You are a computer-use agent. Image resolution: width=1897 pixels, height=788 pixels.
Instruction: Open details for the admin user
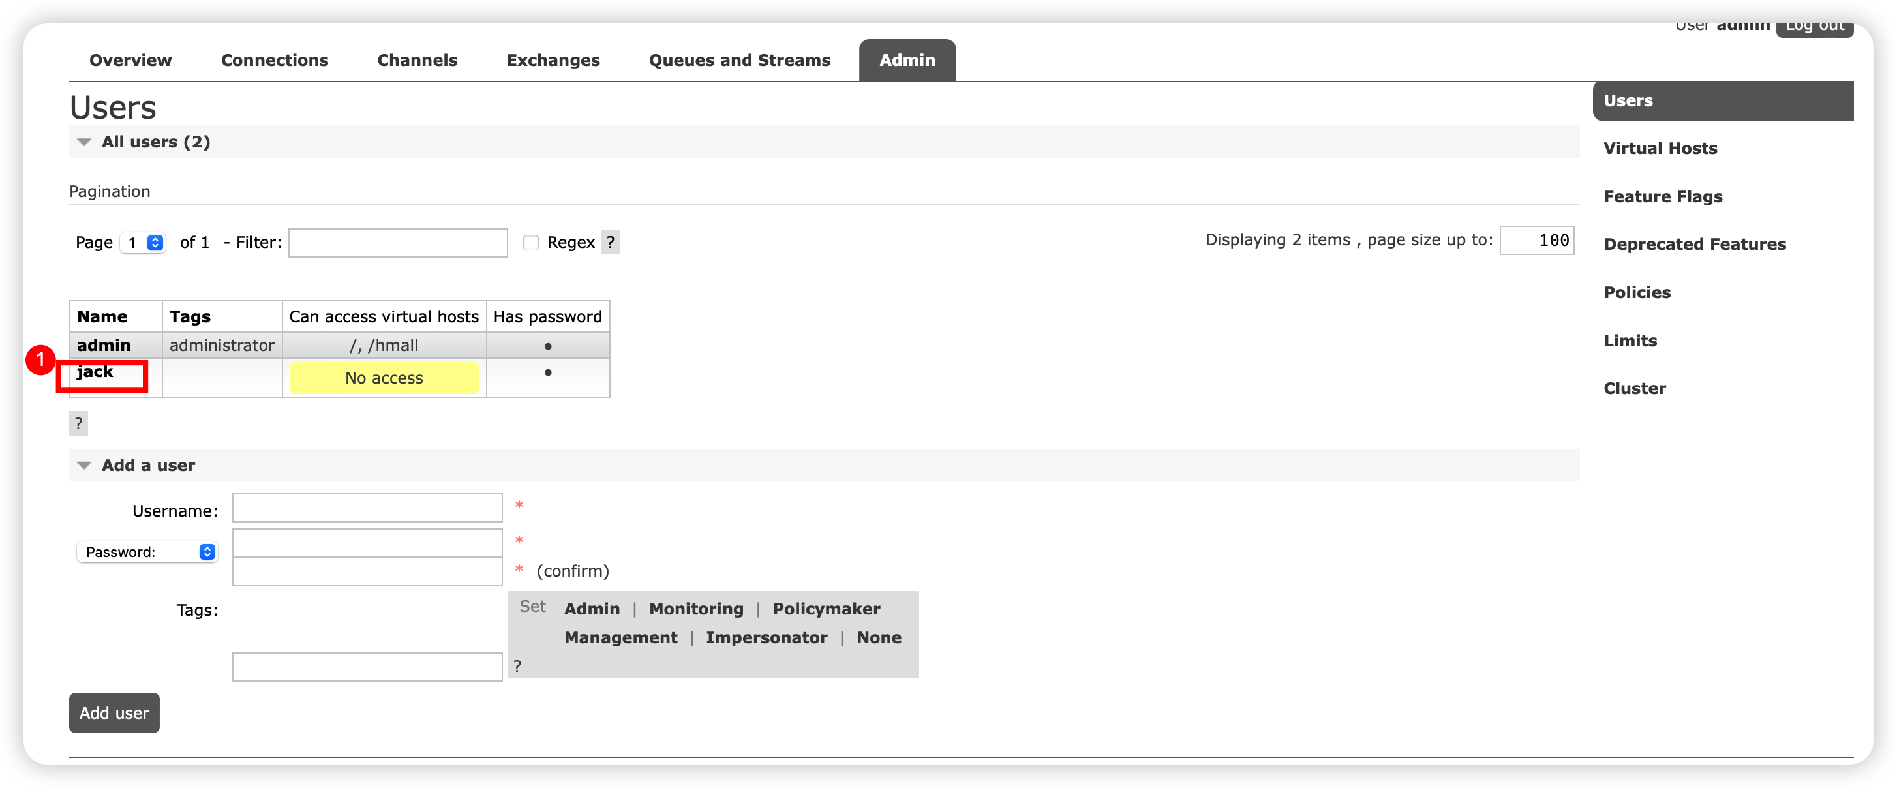pos(104,344)
